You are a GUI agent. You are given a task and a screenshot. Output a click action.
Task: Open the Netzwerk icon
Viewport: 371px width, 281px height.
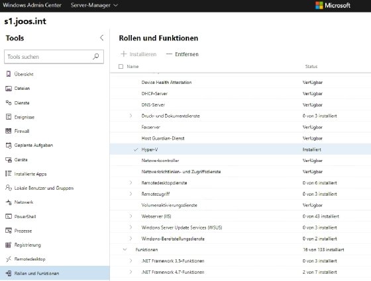pyautogui.click(x=9, y=202)
